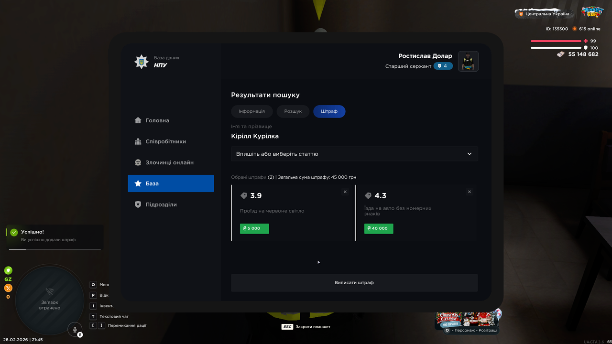
Task: Click the red health bar
Action: point(556,41)
